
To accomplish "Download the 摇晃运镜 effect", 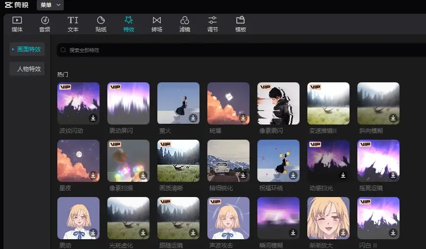I will pos(393,175).
